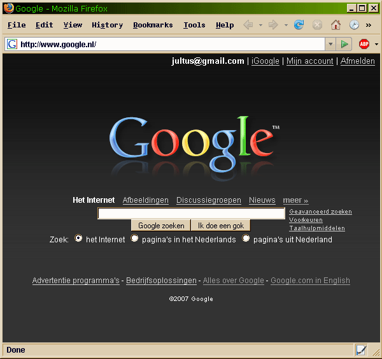Open the History menu
This screenshot has height=359, width=382.
point(108,25)
